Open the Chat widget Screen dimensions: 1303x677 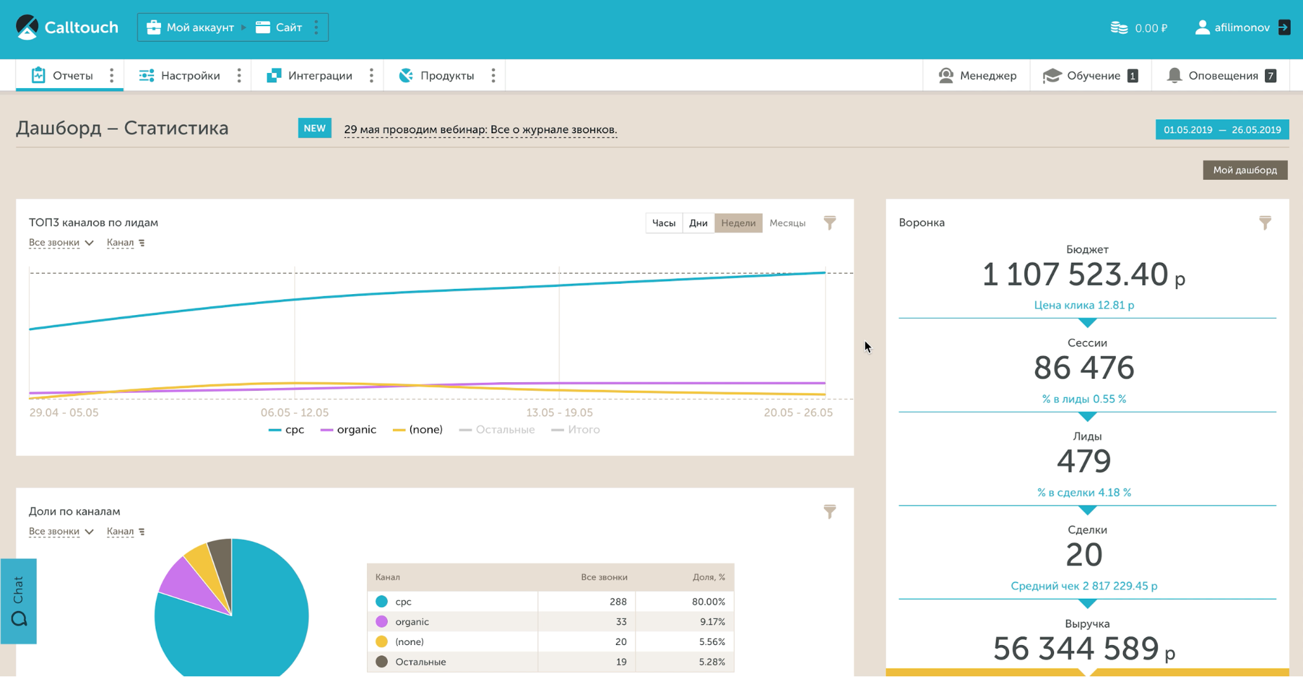18,601
